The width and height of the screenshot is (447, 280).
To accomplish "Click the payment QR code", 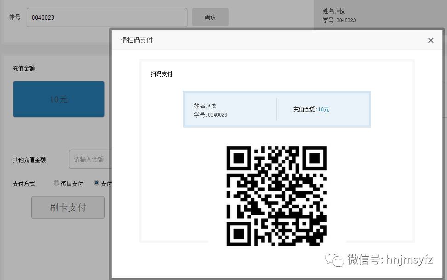I will (x=277, y=196).
